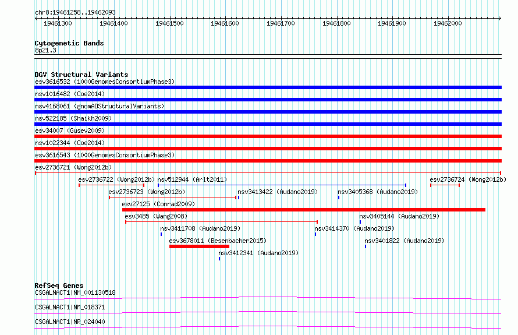Select the esv27125 (Conrad2009) thick bar

pyautogui.click(x=304, y=210)
